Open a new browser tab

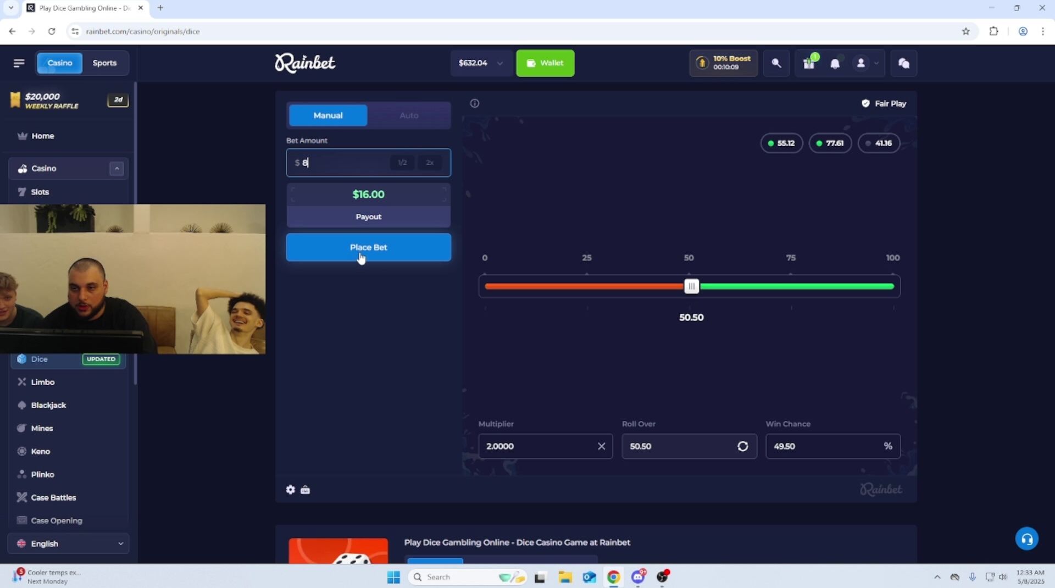(x=160, y=8)
